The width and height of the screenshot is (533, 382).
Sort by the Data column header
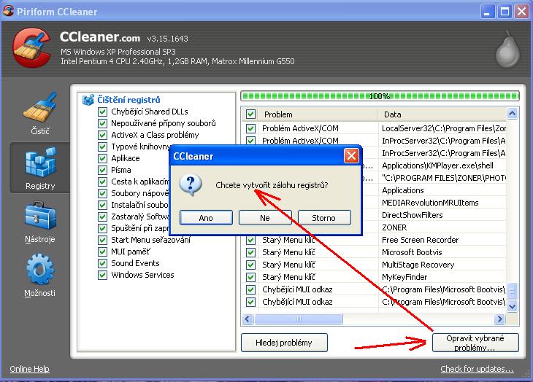pos(442,114)
